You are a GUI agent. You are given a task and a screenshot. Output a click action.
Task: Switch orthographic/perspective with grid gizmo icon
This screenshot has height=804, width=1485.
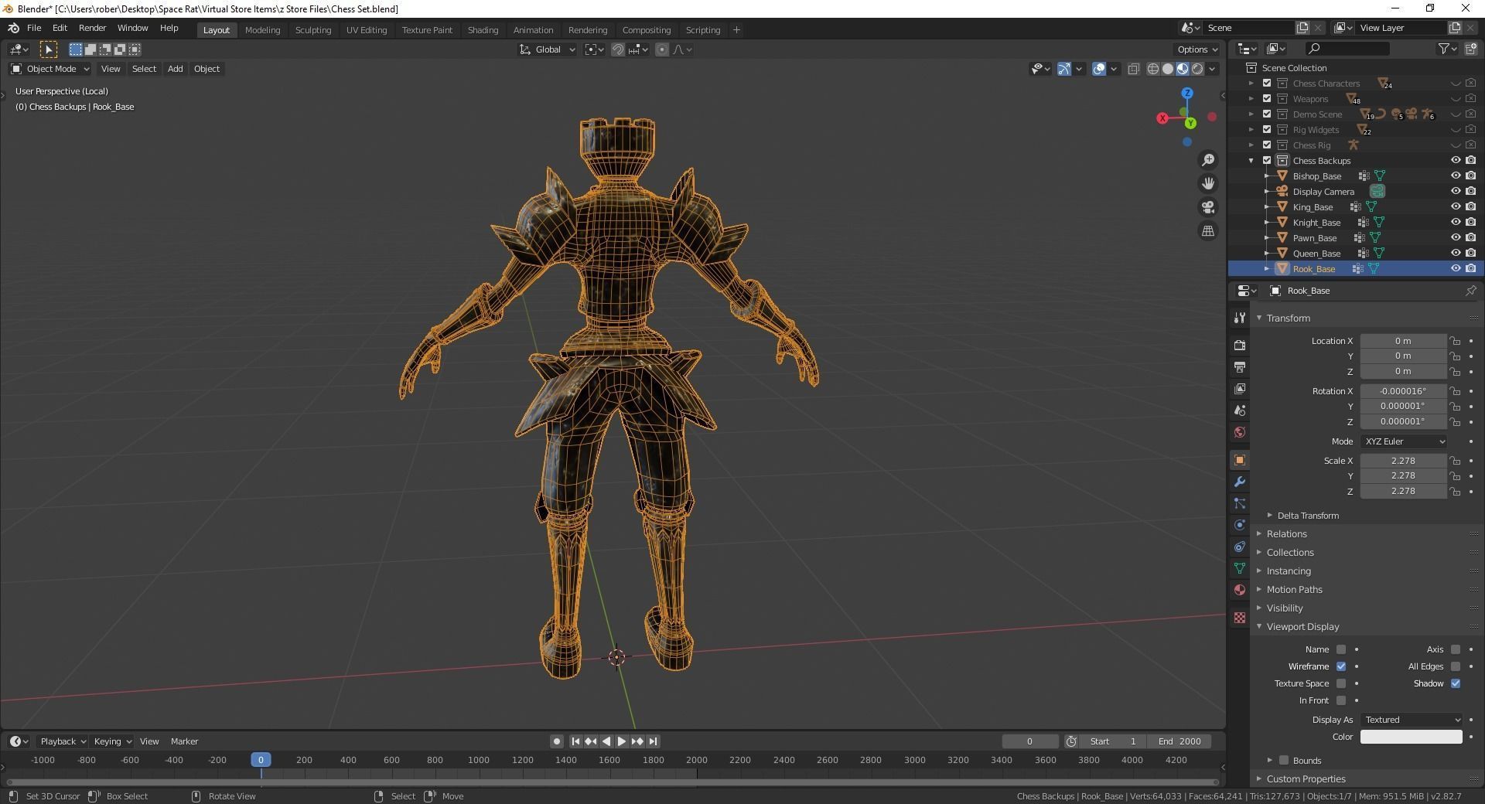(1207, 231)
